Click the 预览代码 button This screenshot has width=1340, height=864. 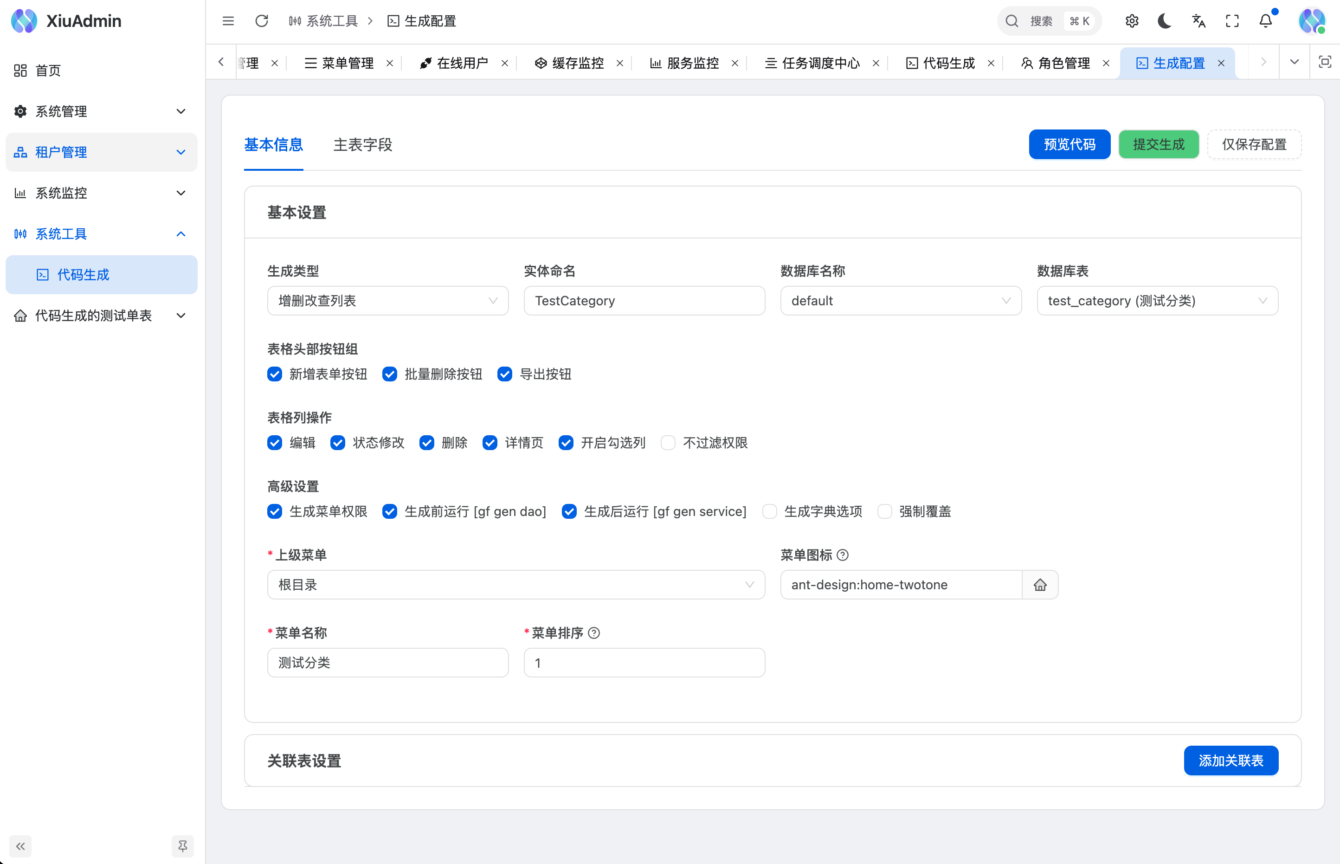1069,144
